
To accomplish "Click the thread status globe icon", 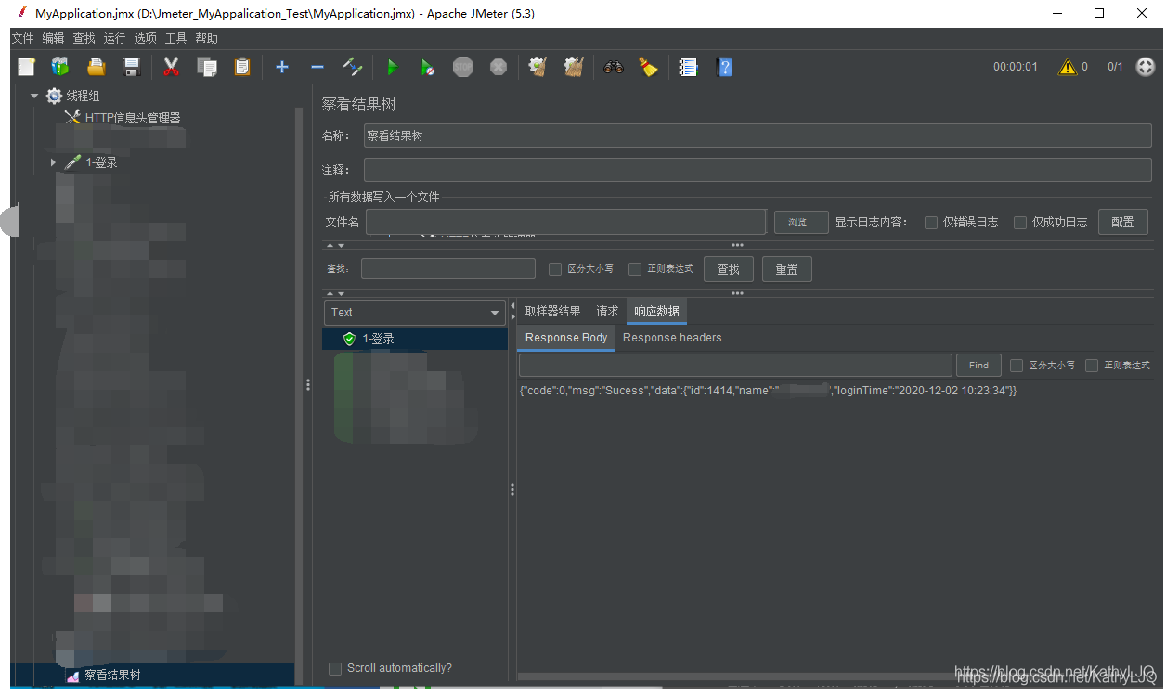I will tap(1146, 67).
